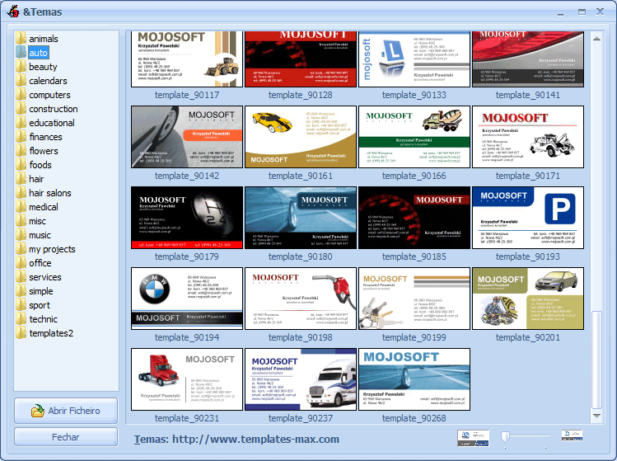
Task: Select thumbnail template_90117 with bulldozer
Action: tap(187, 59)
